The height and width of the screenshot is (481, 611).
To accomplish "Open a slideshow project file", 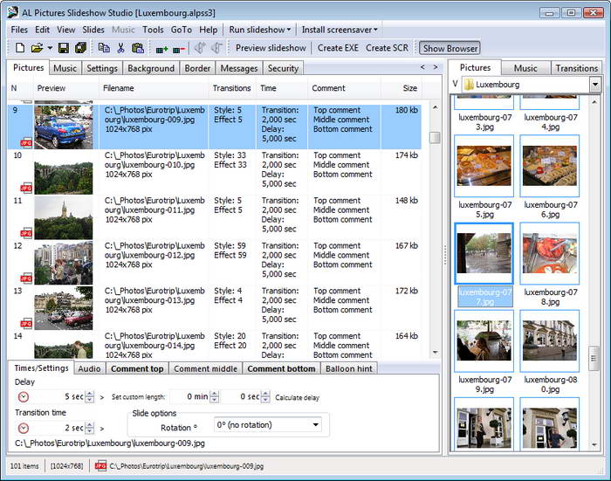I will pos(37,48).
